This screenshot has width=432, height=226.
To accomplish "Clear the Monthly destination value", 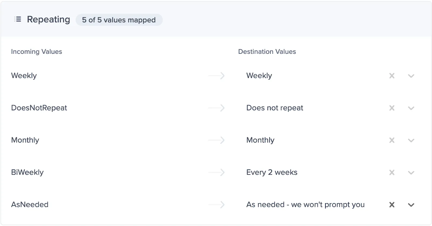I will (392, 140).
